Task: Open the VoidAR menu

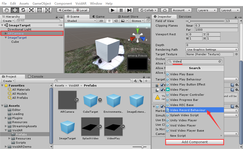Action: 81,3
